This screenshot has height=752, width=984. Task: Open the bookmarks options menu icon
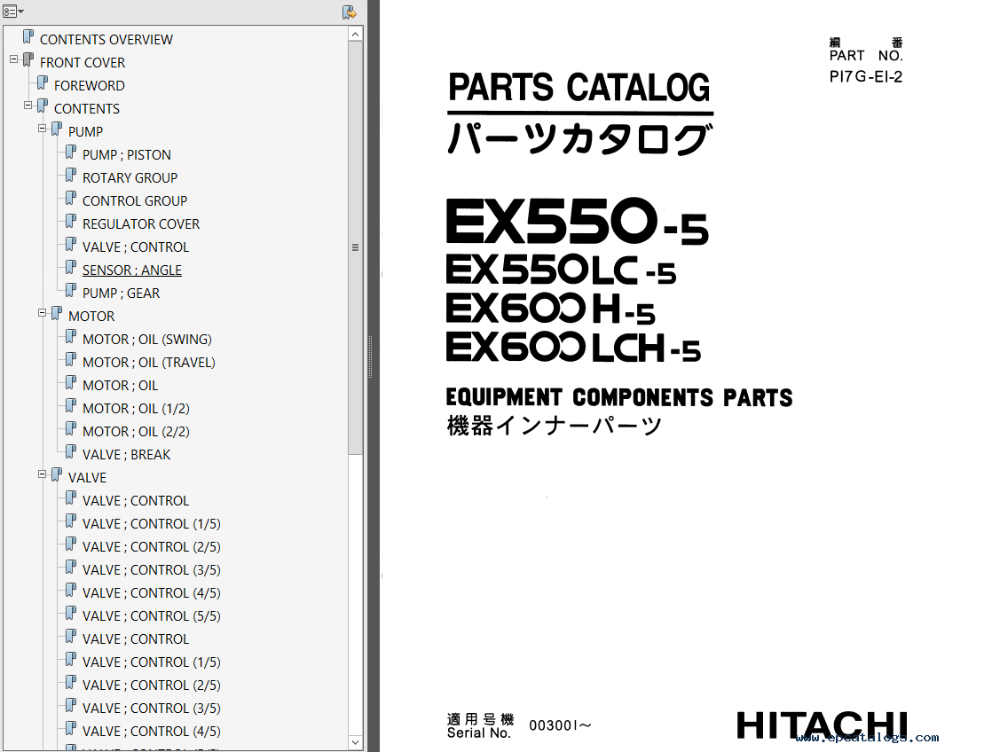[13, 12]
